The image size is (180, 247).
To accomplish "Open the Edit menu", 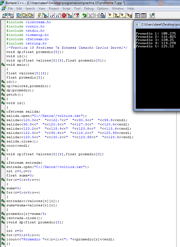I will tap(19, 9).
